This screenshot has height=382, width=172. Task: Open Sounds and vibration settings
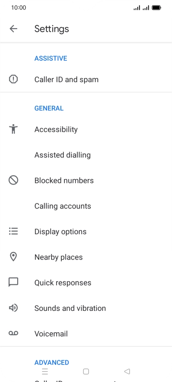[86, 308]
